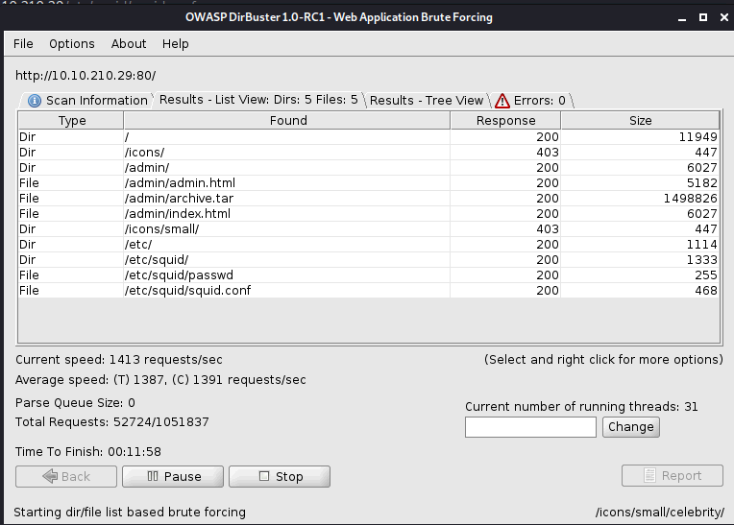Click the Type column header
734x525 pixels.
(x=72, y=121)
